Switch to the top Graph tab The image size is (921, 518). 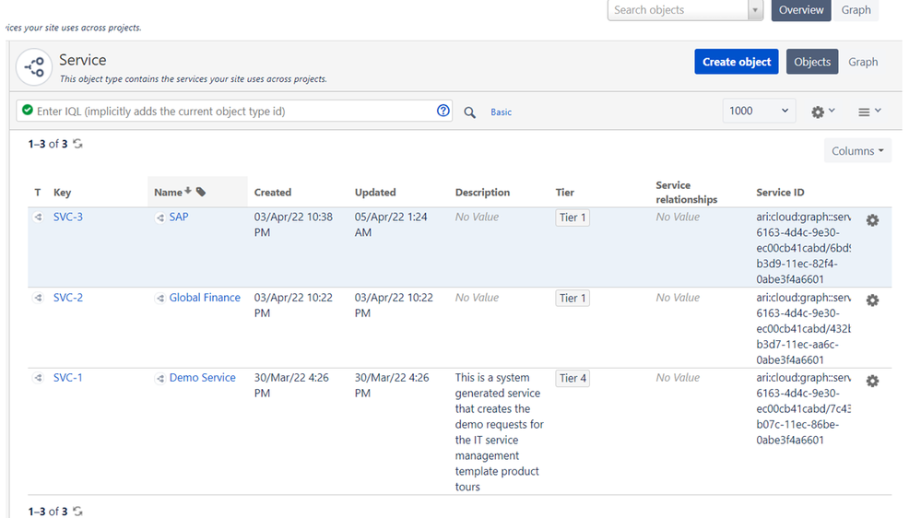pyautogui.click(x=856, y=10)
